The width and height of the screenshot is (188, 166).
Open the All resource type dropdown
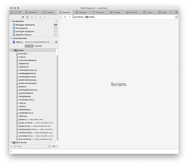pyautogui.click(x=54, y=146)
